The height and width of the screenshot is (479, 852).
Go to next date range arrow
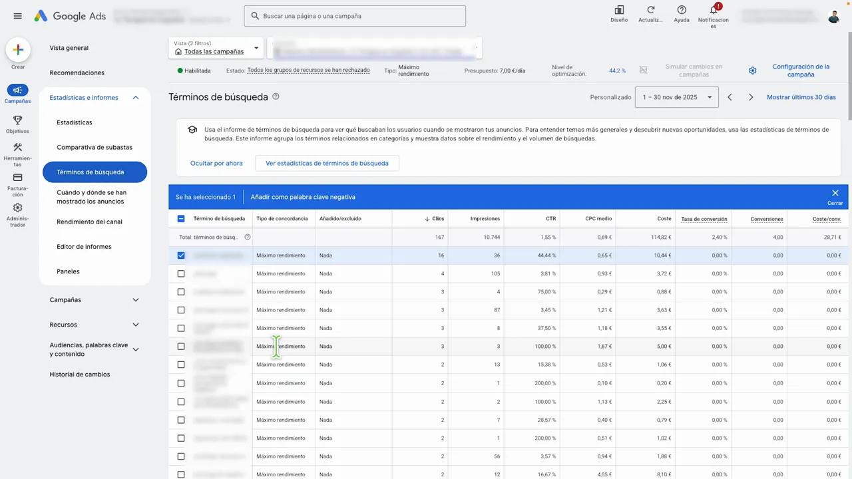(x=751, y=97)
